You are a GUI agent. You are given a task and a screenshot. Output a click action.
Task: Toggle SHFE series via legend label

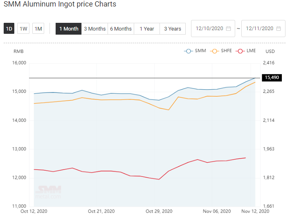tap(226, 51)
